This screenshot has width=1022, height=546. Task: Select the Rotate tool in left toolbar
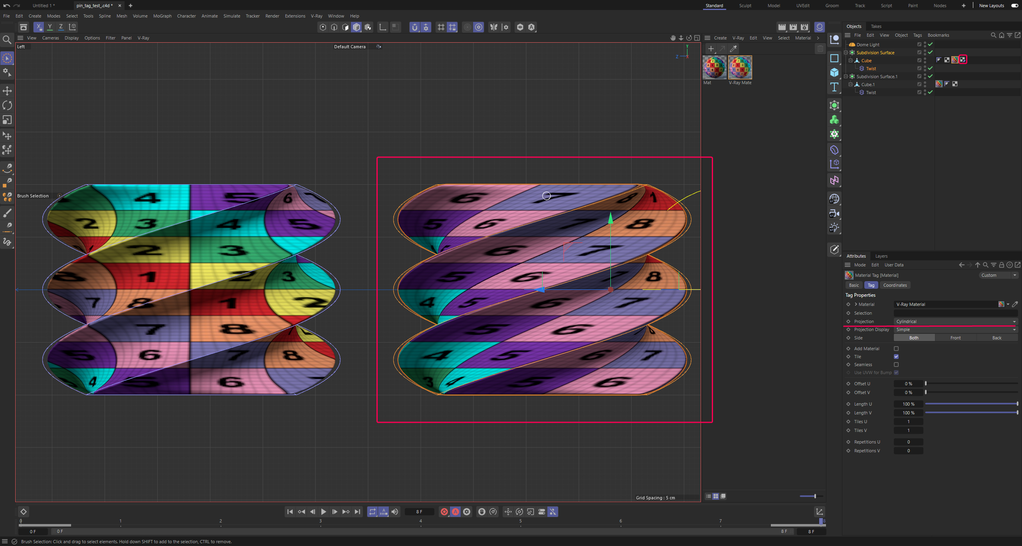click(x=7, y=105)
